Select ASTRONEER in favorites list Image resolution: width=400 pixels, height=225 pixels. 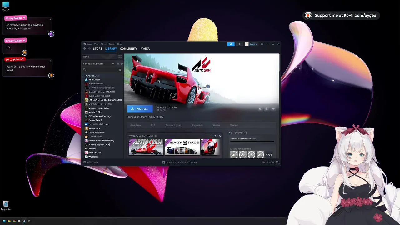click(94, 80)
